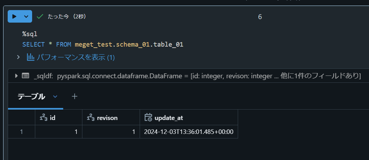Expand the パフォーマンスを表示 section chevron
This screenshot has width=369, height=160.
pyautogui.click(x=19, y=57)
